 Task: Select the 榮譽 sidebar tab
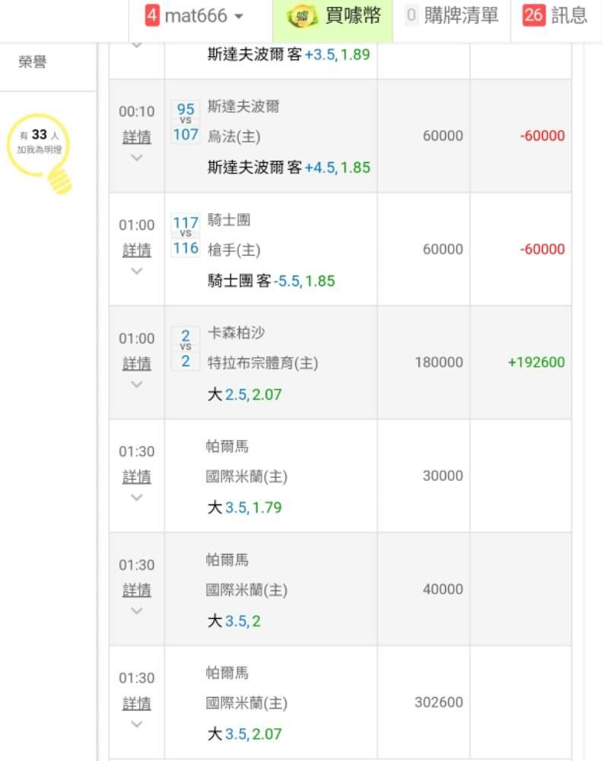pyautogui.click(x=33, y=62)
